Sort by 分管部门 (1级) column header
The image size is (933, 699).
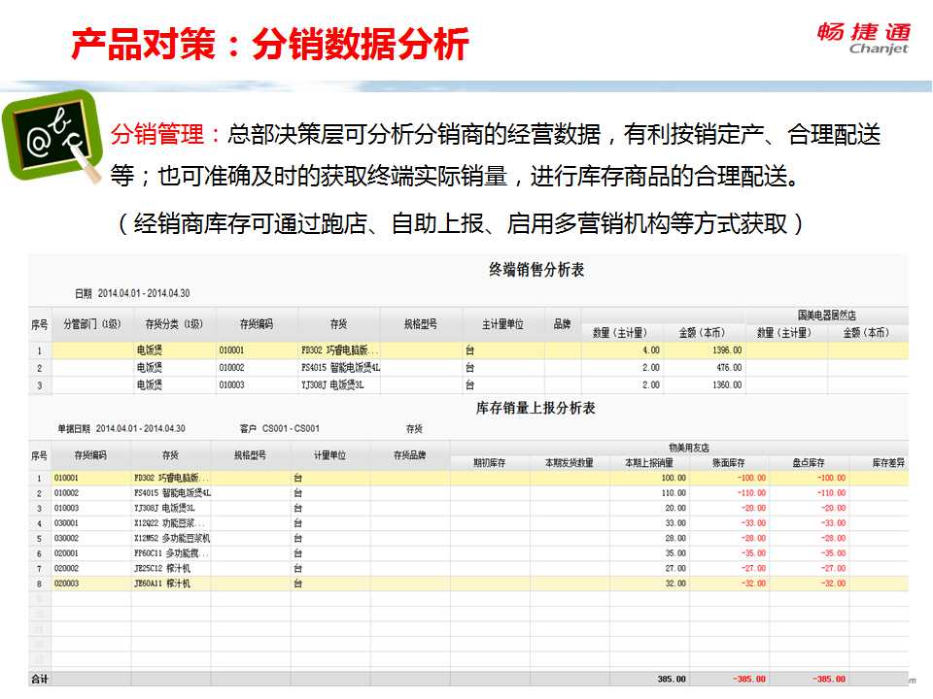(x=92, y=324)
